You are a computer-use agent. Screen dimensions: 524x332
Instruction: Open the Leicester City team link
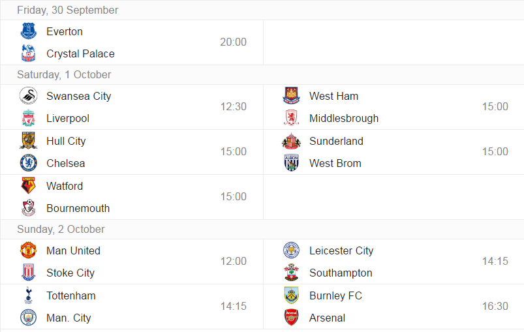click(341, 250)
